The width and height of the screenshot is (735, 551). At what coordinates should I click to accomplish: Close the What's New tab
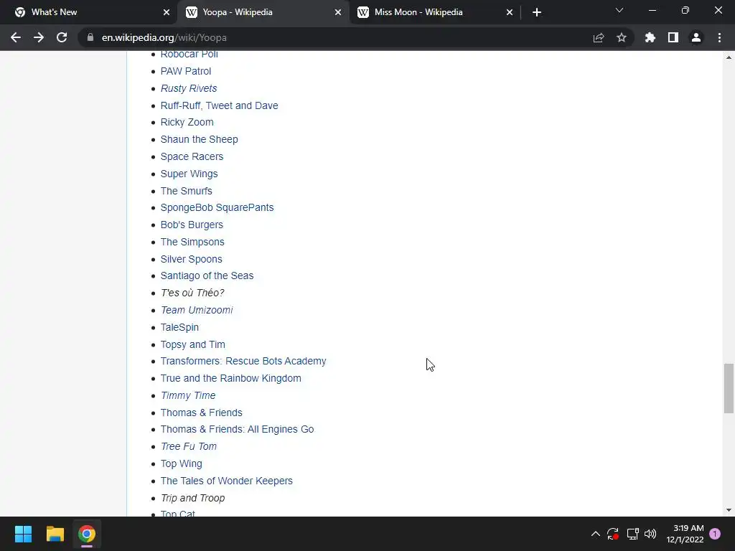(x=167, y=12)
